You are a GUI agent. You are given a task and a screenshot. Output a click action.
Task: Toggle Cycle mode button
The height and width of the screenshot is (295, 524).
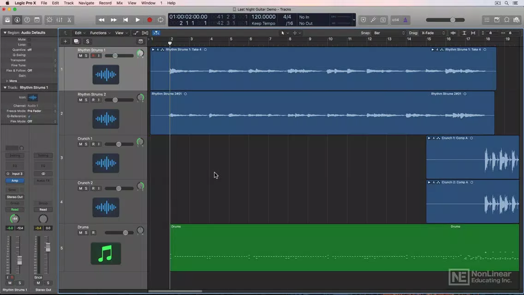[x=161, y=20]
